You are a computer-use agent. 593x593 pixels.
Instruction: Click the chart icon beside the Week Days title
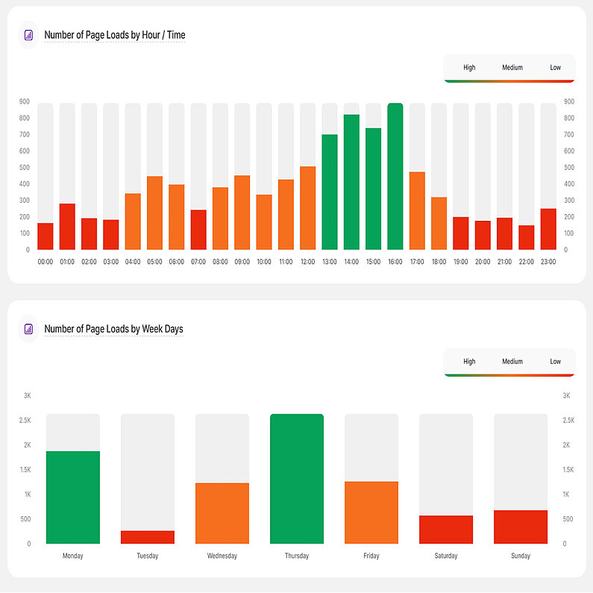coord(28,328)
